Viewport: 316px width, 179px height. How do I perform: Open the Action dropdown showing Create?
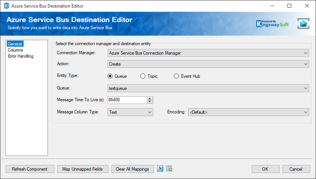[x=208, y=64]
